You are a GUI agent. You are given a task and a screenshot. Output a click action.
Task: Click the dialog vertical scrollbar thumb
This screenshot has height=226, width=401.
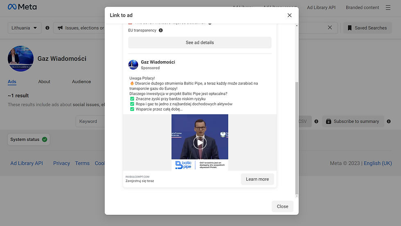tap(297, 138)
